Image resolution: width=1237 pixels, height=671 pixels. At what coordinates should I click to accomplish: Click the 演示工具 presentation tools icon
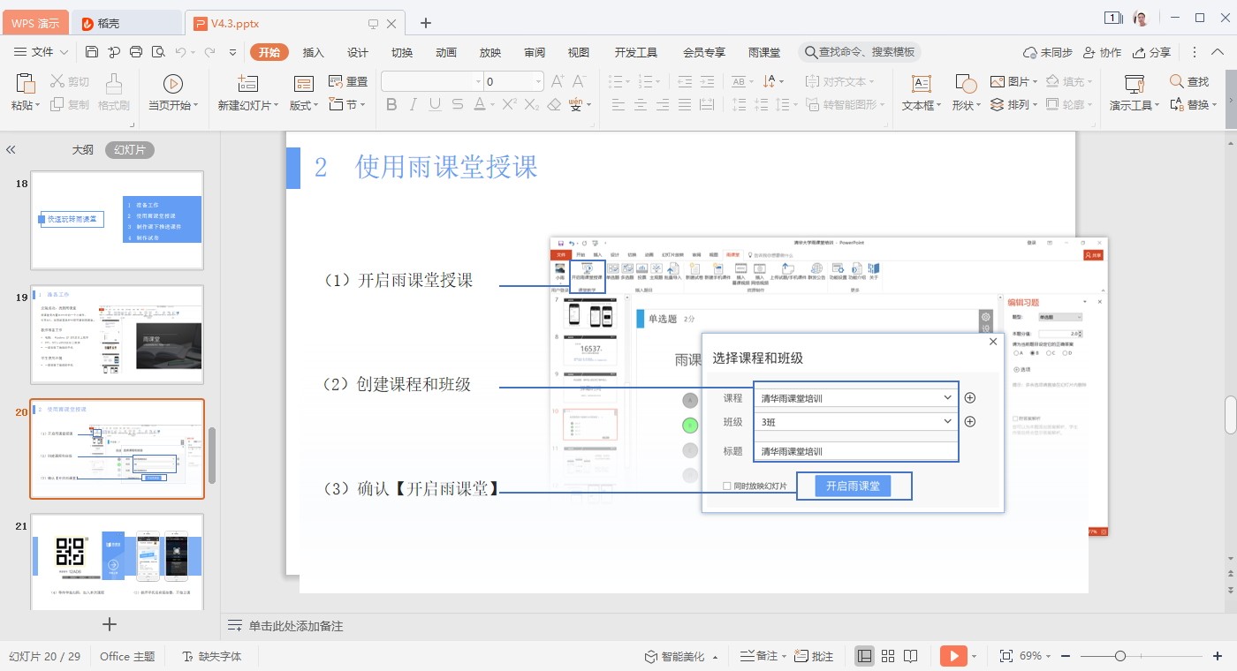1135,84
